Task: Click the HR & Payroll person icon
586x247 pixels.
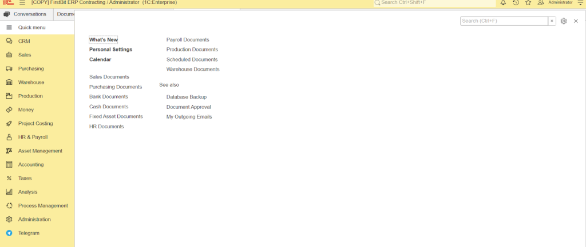Action: (x=9, y=137)
